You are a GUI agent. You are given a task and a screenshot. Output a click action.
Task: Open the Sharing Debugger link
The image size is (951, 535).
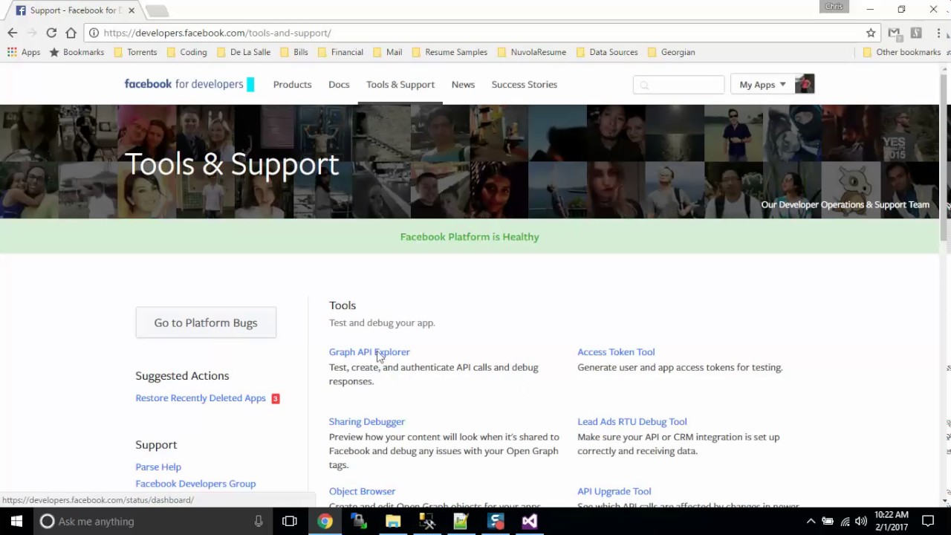click(367, 422)
